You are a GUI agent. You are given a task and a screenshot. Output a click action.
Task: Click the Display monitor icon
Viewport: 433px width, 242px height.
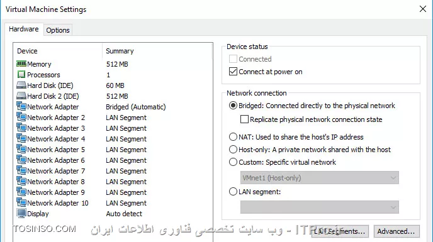(x=21, y=214)
